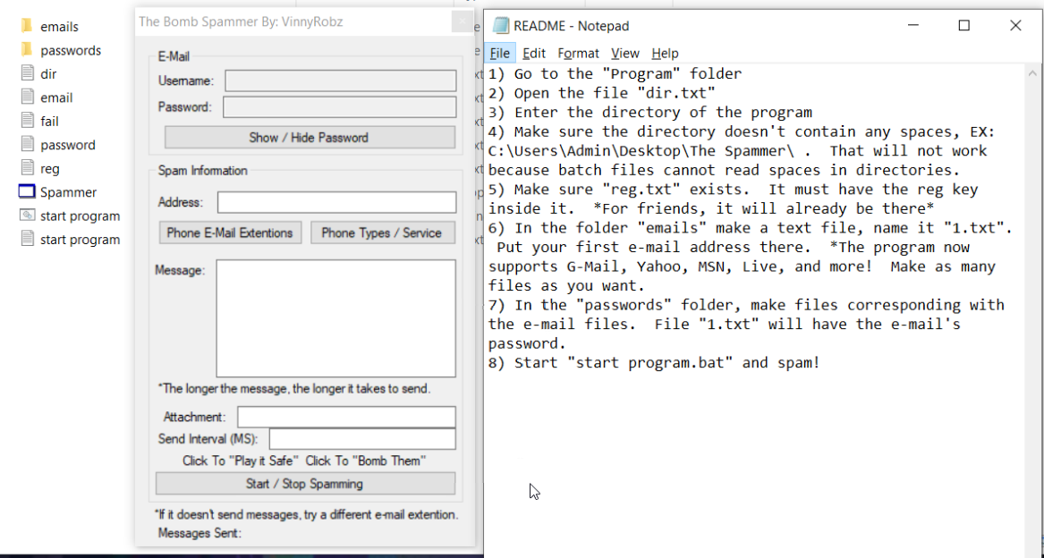This screenshot has height=558, width=1044.
Task: Open the File menu in Notepad
Action: tap(499, 54)
